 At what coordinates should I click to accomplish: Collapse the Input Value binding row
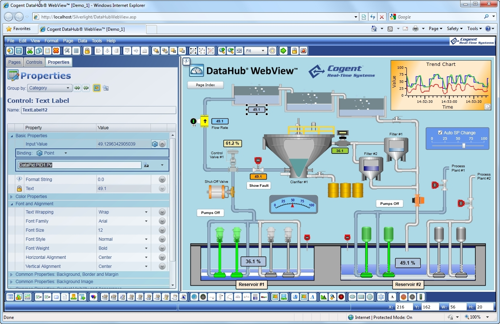coord(162,144)
